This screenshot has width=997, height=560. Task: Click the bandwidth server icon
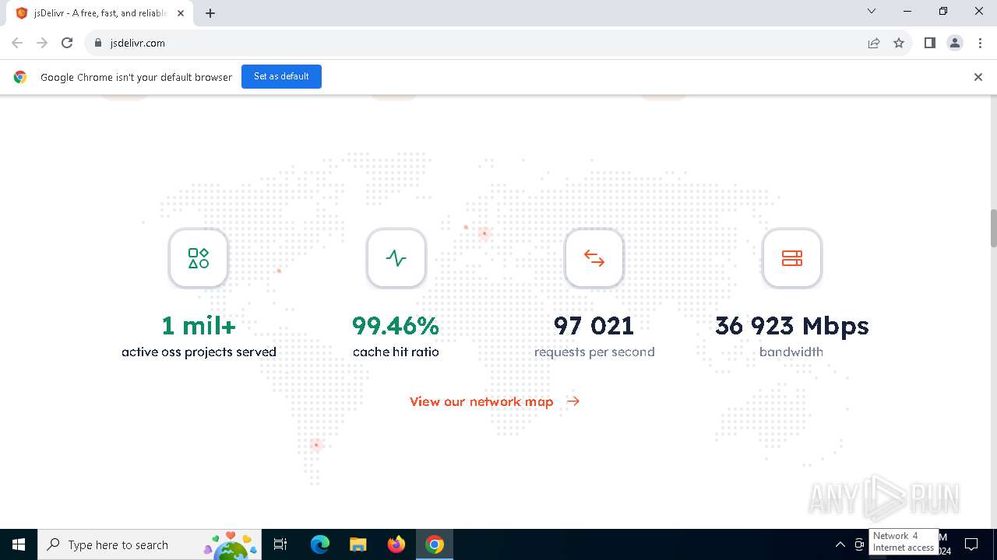(x=792, y=258)
